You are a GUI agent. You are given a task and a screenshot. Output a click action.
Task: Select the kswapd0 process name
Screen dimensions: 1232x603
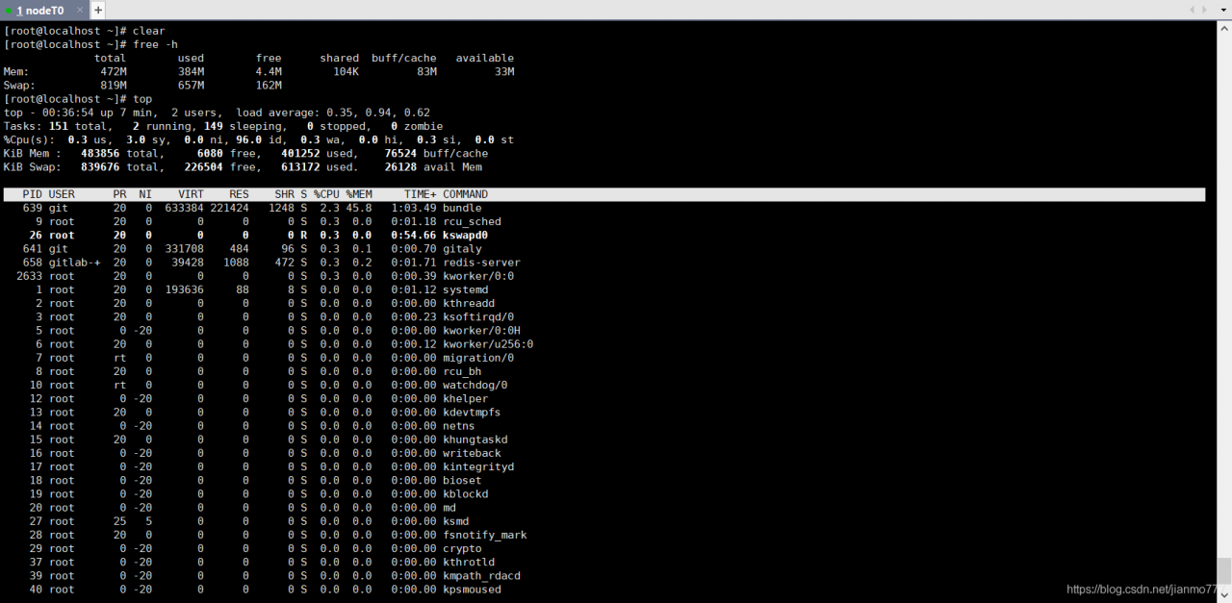pos(466,235)
